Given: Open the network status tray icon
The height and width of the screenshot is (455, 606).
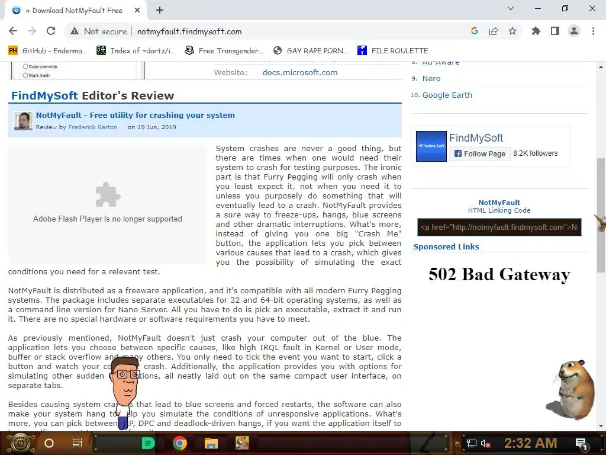Looking at the screenshot, I should tap(471, 443).
